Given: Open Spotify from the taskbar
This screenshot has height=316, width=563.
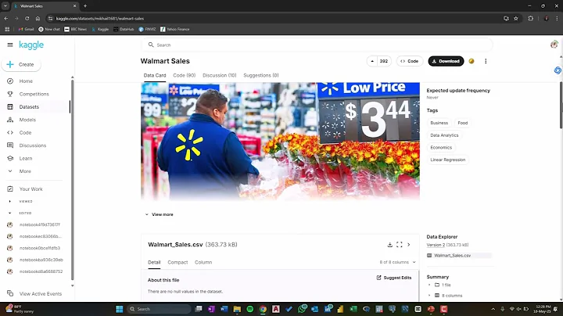Looking at the screenshot, I should pyautogui.click(x=250, y=309).
